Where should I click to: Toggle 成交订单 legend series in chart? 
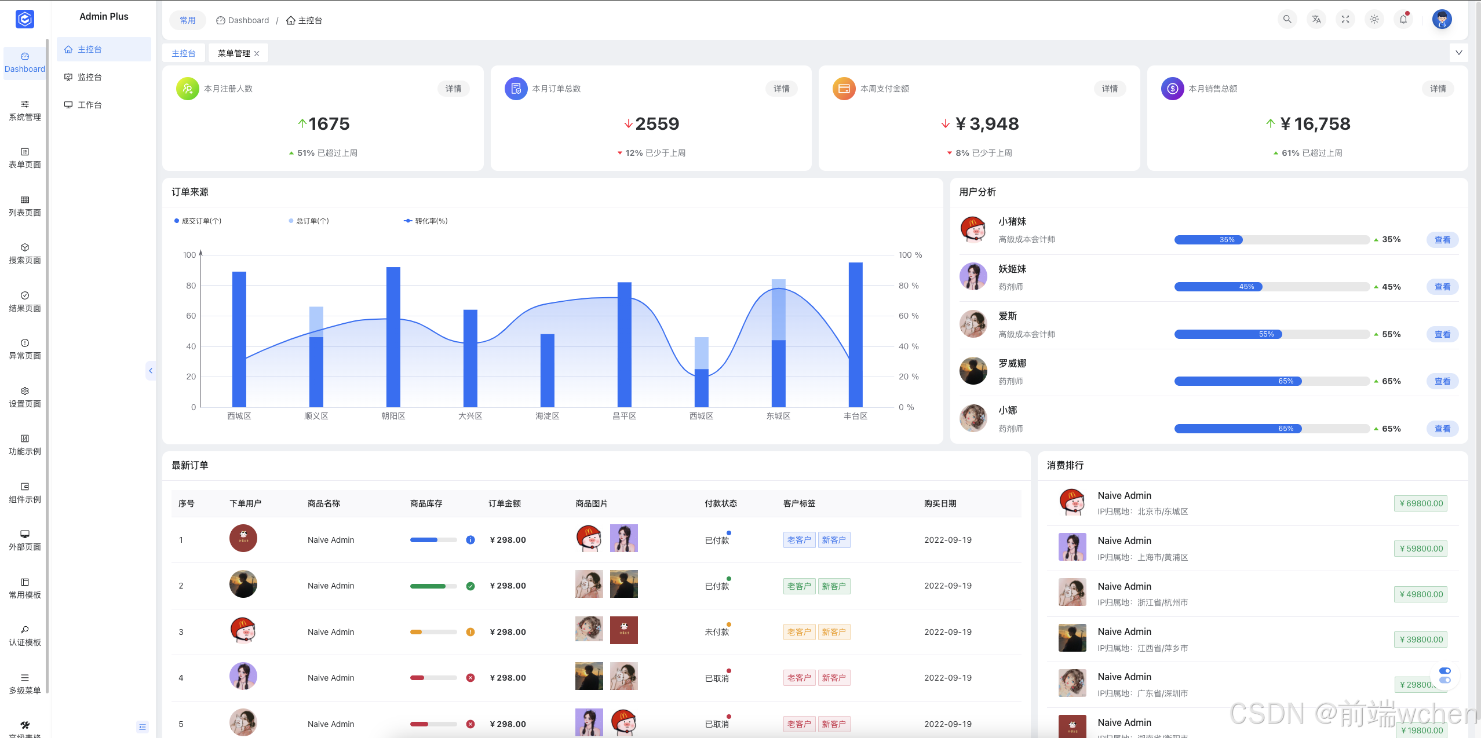198,221
